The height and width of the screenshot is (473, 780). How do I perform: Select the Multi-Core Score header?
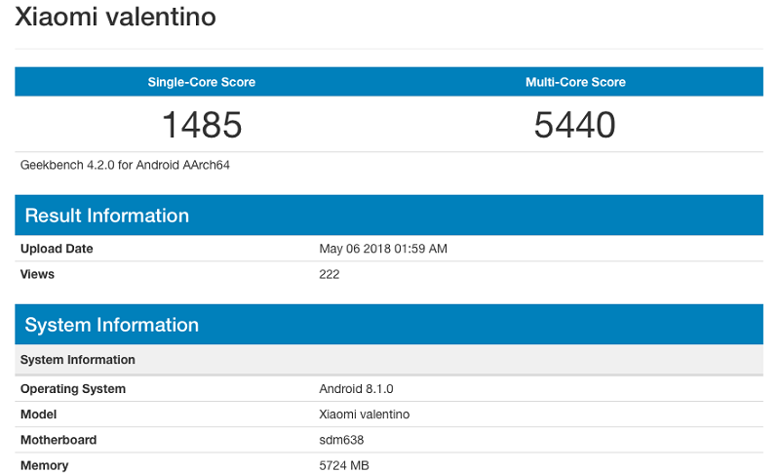click(x=575, y=82)
